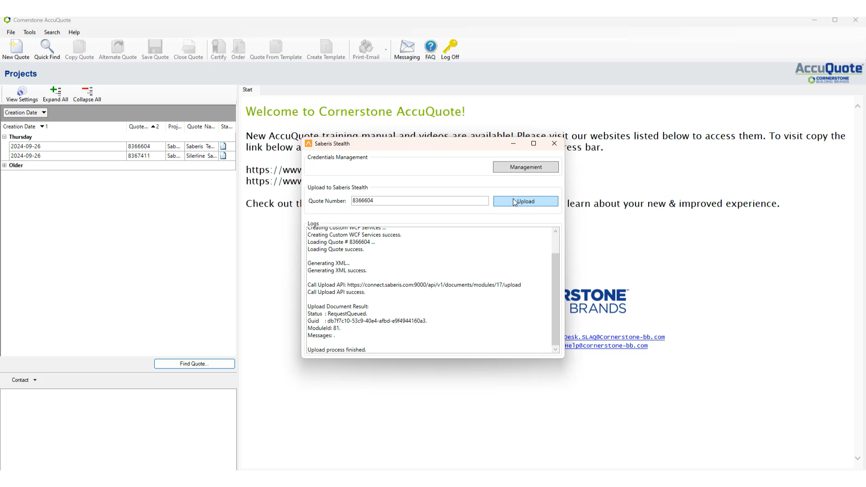
Task: Open the Search menu
Action: (52, 32)
